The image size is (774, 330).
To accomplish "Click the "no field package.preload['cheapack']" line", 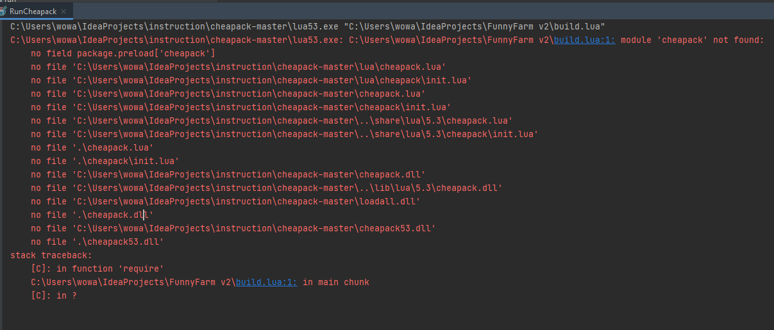I will pyautogui.click(x=123, y=53).
